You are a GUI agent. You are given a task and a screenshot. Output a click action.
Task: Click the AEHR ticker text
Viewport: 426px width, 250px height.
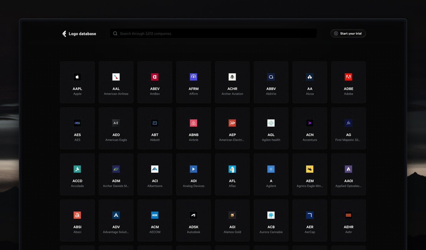pos(348,227)
